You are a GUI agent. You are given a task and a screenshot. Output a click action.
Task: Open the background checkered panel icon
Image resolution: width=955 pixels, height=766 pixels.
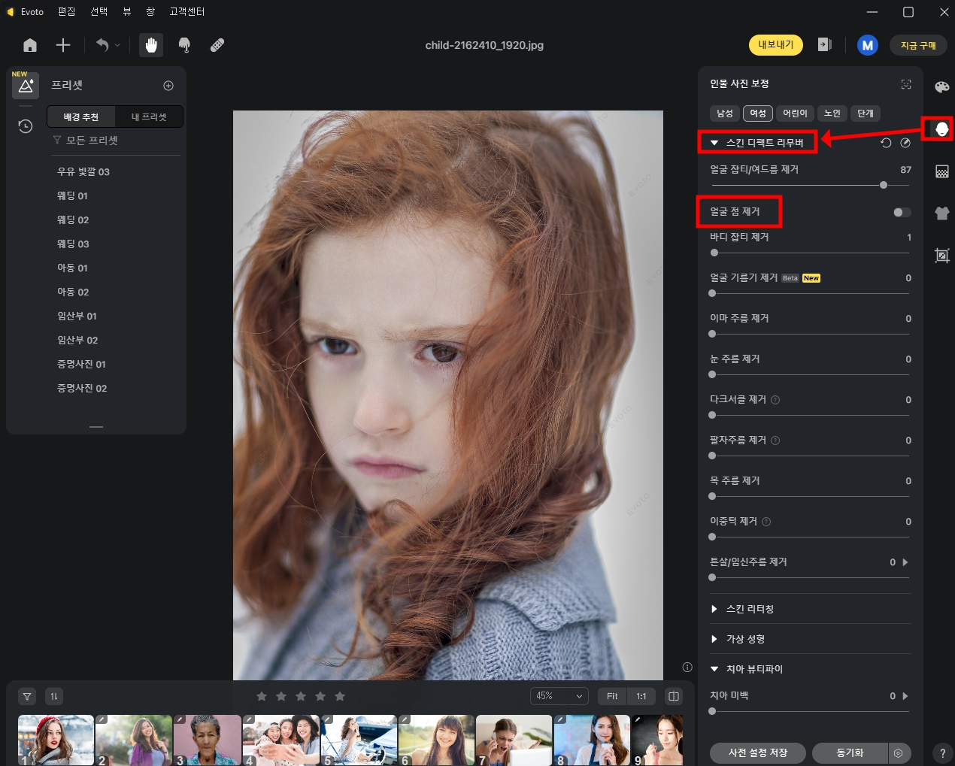(941, 171)
